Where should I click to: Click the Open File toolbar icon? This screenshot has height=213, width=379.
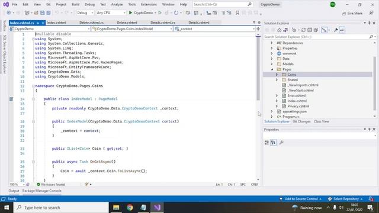(x=36, y=13)
